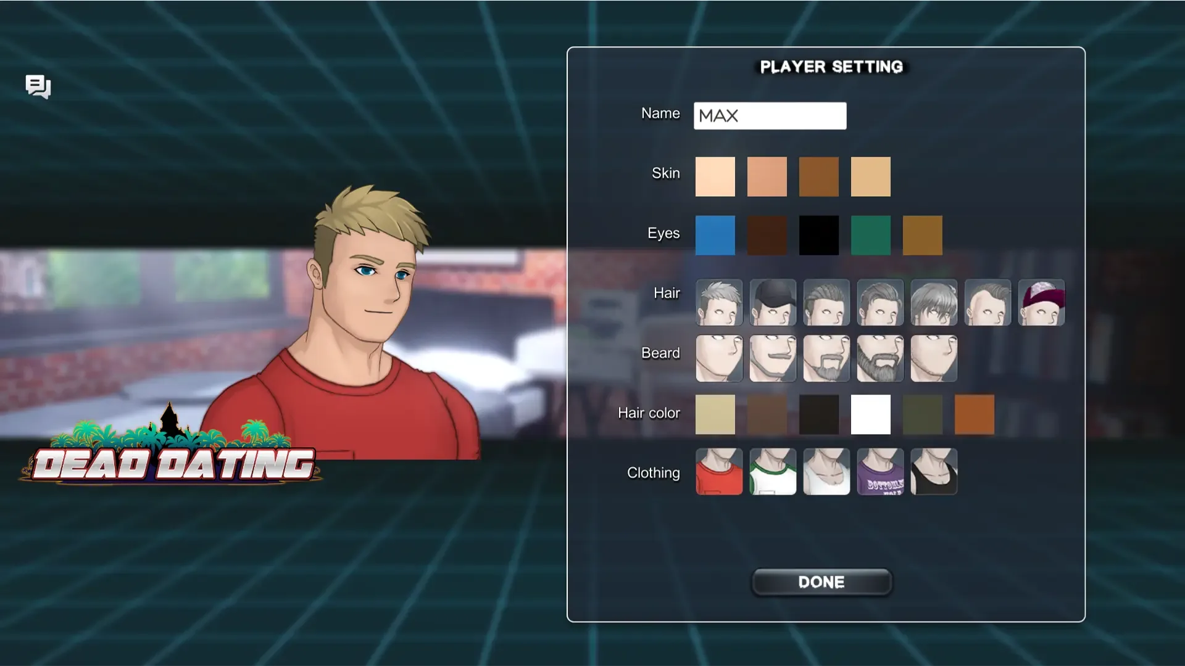Choose the black eyes color swatch
Image resolution: width=1185 pixels, height=666 pixels.
pos(818,235)
